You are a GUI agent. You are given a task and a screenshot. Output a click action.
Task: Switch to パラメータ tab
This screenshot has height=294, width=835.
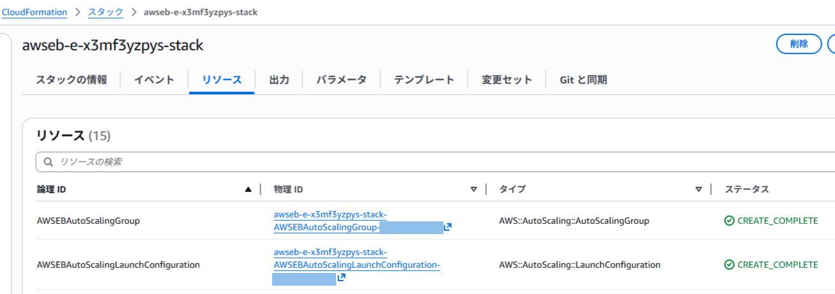(342, 80)
